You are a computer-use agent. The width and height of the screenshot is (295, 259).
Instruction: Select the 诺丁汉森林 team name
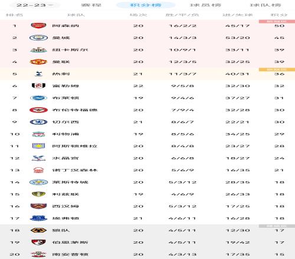click(x=75, y=170)
